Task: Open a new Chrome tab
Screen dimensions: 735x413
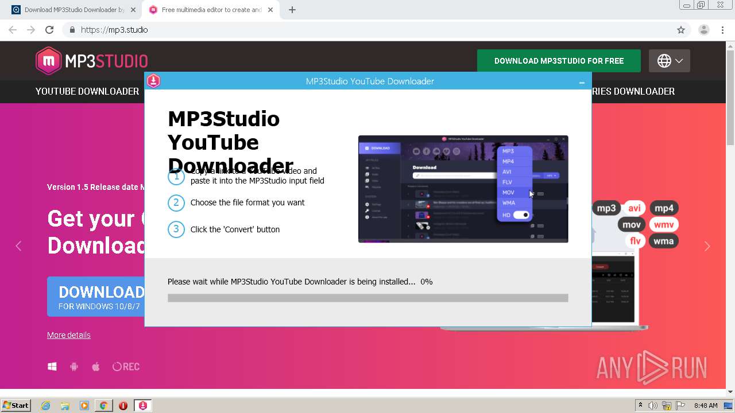Action: (x=292, y=10)
